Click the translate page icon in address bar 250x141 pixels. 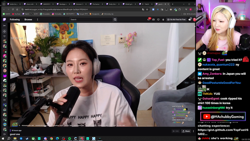(x=143, y=9)
